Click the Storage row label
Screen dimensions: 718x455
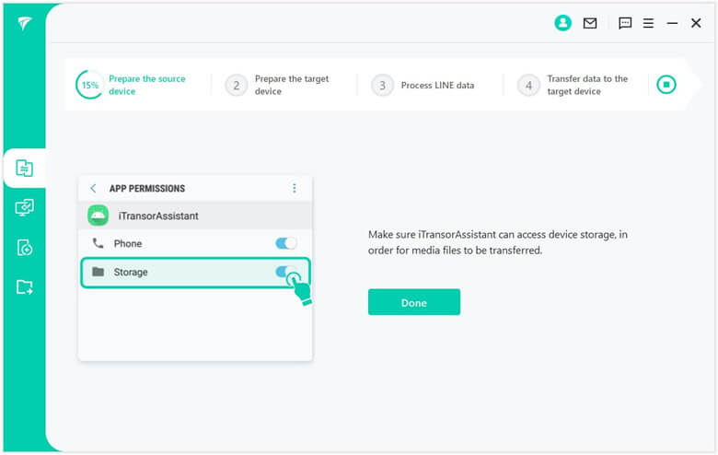[x=131, y=273]
